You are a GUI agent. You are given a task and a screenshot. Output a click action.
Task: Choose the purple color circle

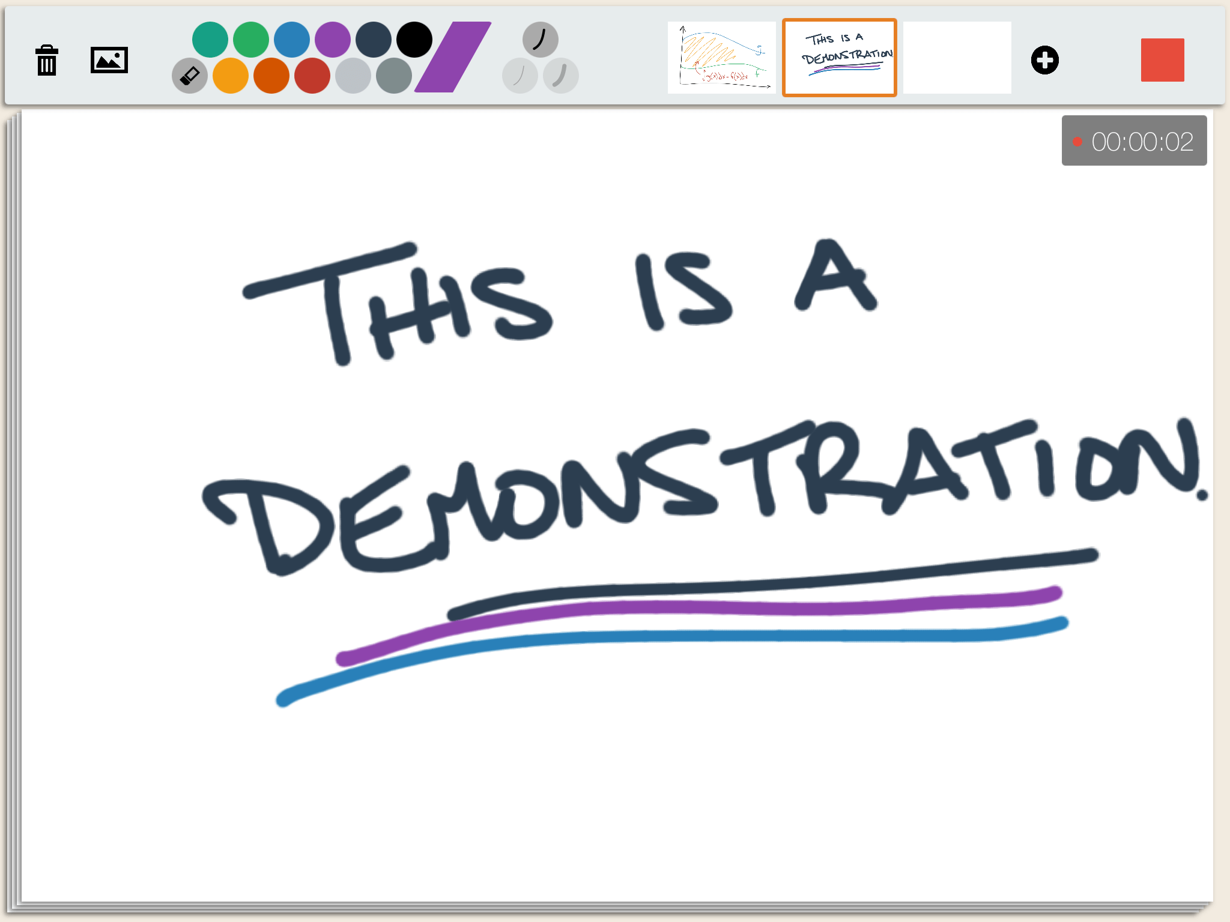click(333, 40)
